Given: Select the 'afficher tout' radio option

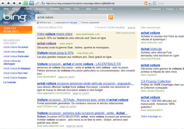Looking at the screenshot, I should click(38, 22).
